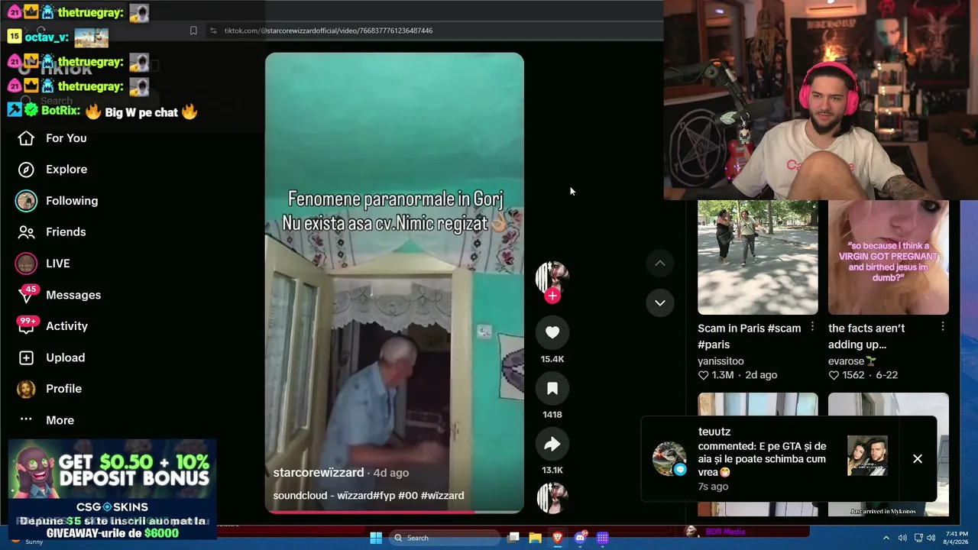Open the Virgin Got Pregnant video thumbnail
978x550 pixels.
click(x=889, y=257)
